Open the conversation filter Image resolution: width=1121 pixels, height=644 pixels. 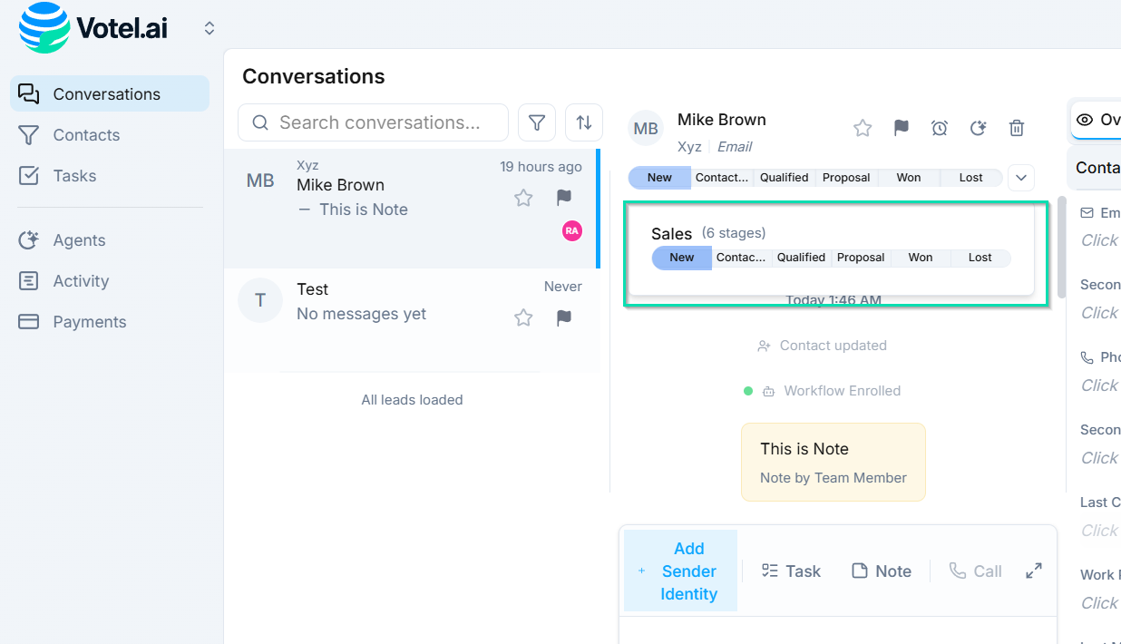(537, 122)
